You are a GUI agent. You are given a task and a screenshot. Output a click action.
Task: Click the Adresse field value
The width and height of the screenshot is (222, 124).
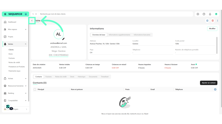click(x=105, y=44)
